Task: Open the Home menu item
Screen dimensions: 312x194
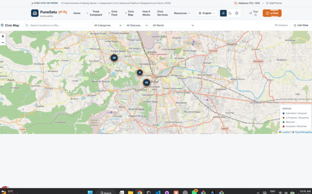Action: point(77,13)
